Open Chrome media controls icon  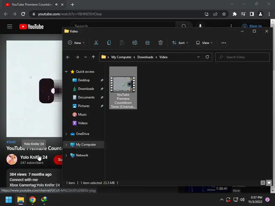[243, 14]
